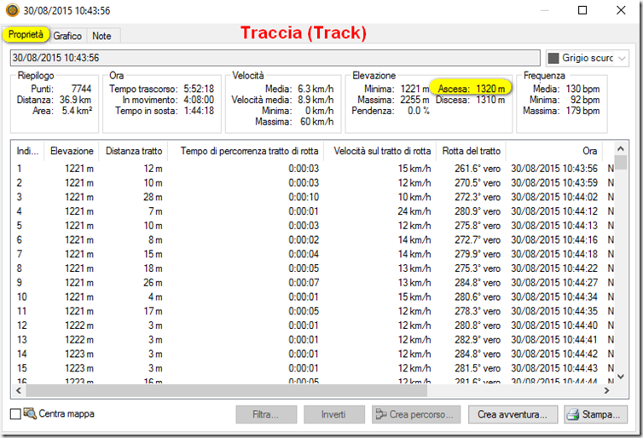The image size is (643, 438).
Task: Click the dark gray color swatch
Action: (x=553, y=58)
